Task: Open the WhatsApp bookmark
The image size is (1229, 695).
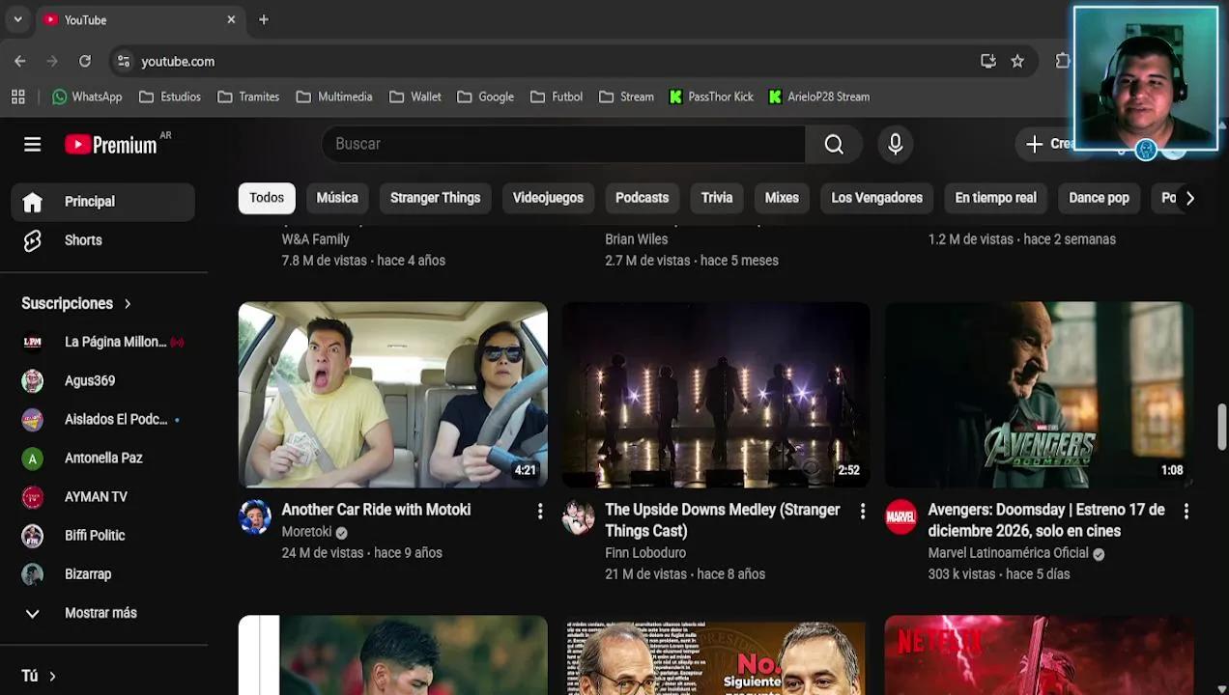Action: click(87, 97)
